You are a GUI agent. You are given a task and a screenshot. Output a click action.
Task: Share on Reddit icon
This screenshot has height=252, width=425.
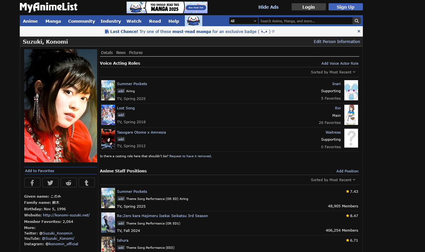(x=69, y=182)
